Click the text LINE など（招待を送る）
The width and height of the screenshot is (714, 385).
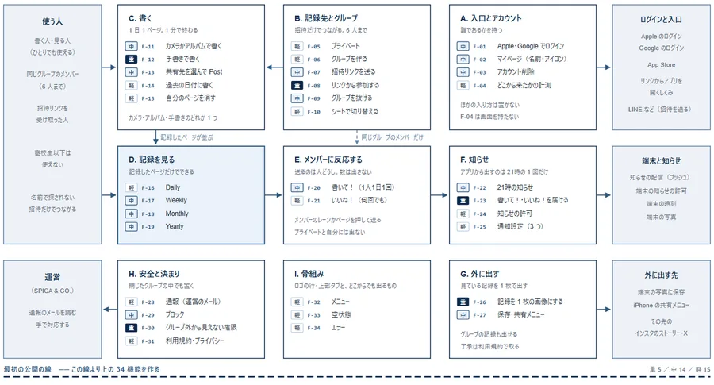661,110
